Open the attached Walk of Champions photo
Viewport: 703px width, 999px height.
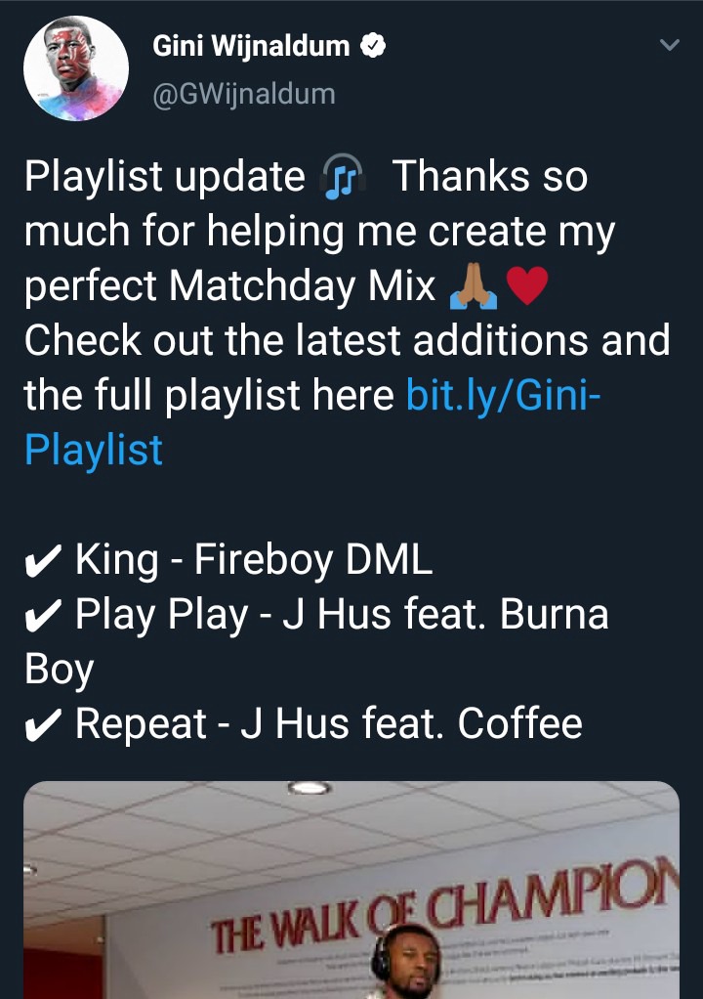(x=351, y=890)
